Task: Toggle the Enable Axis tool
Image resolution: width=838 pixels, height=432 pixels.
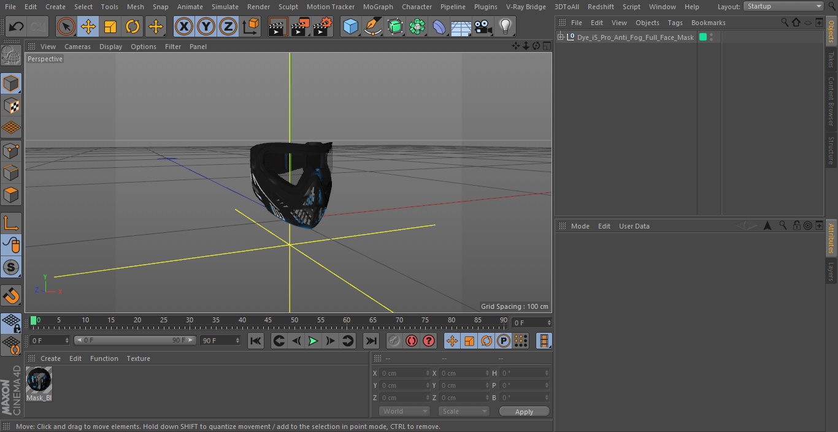Action: point(11,222)
